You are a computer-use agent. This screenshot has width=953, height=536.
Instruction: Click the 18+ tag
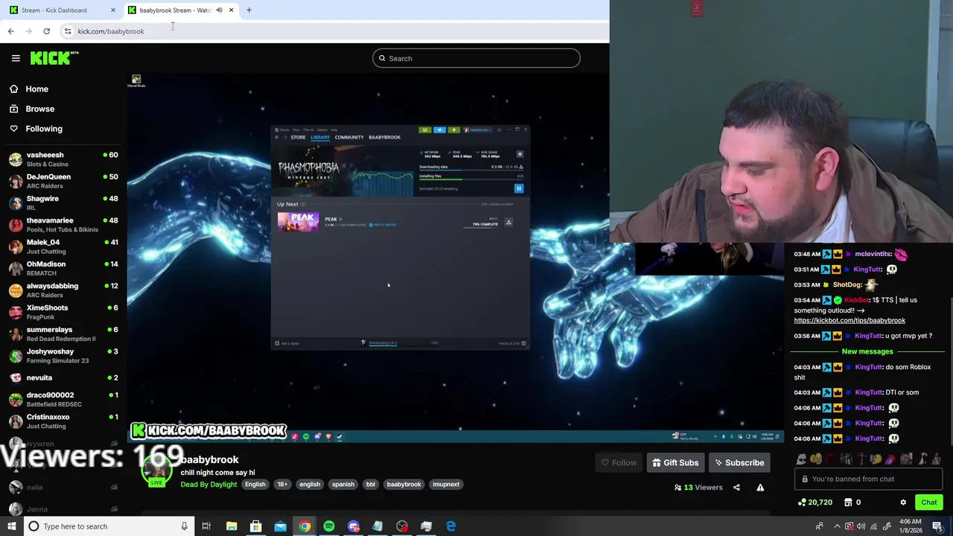click(282, 485)
